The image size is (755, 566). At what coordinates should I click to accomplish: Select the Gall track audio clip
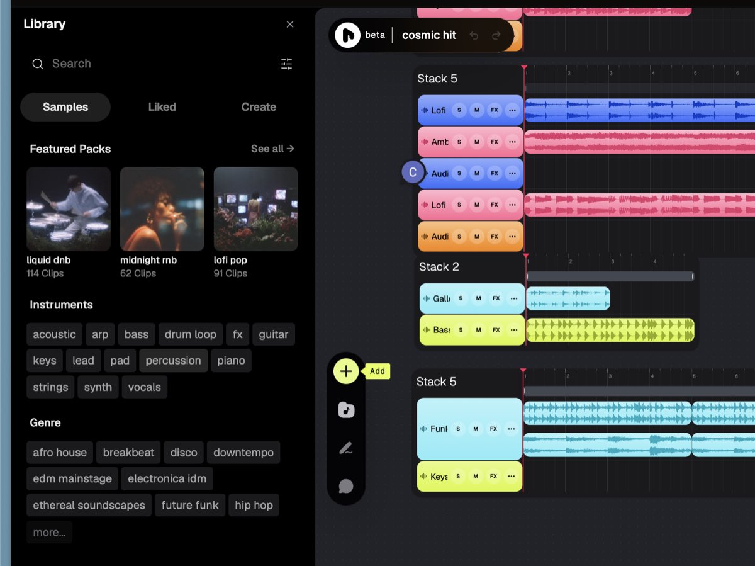tap(568, 298)
